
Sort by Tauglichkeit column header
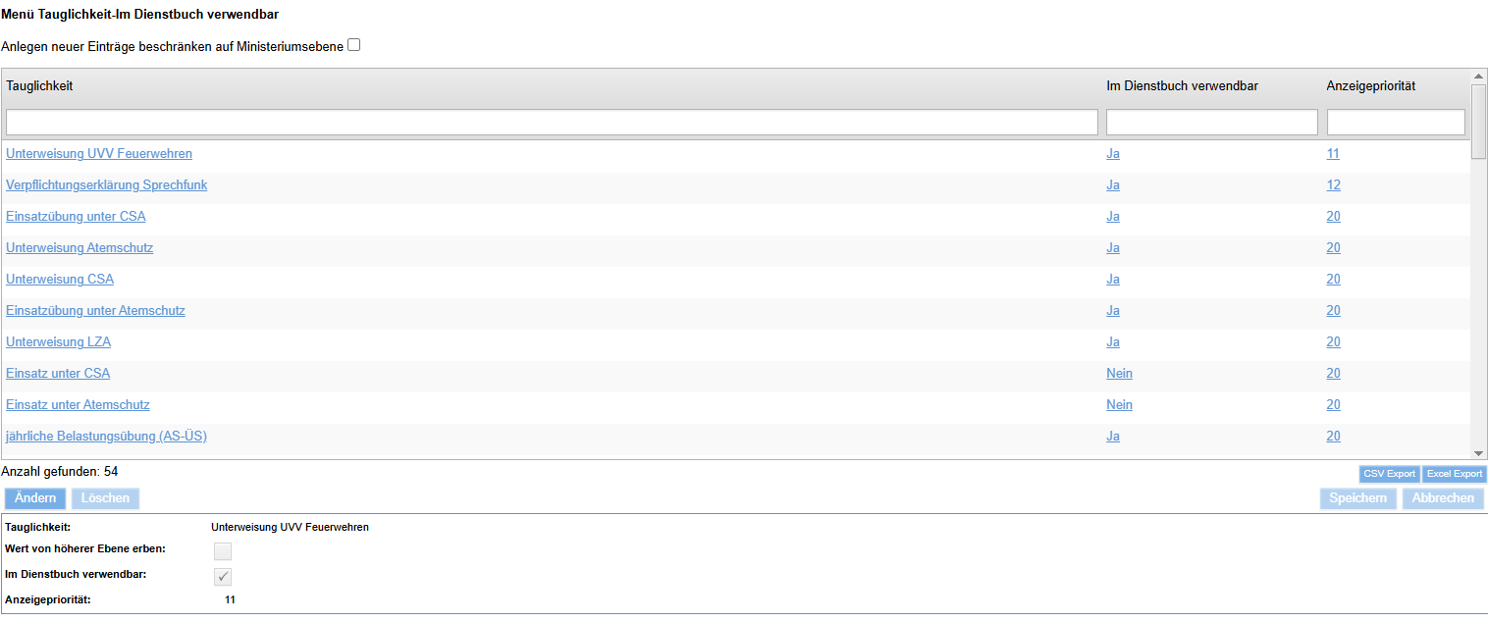coord(40,86)
